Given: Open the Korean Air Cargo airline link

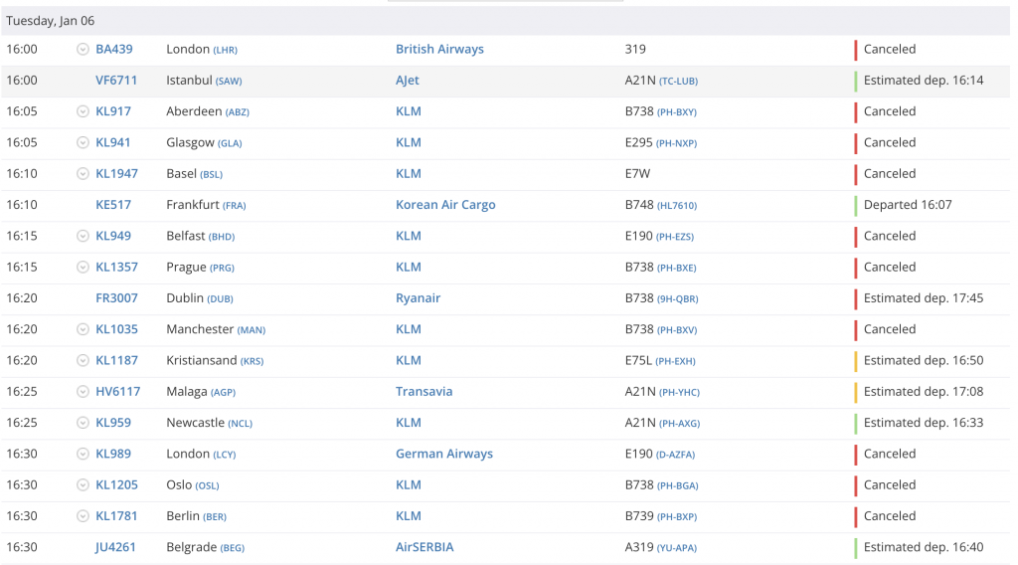Looking at the screenshot, I should pos(445,205).
